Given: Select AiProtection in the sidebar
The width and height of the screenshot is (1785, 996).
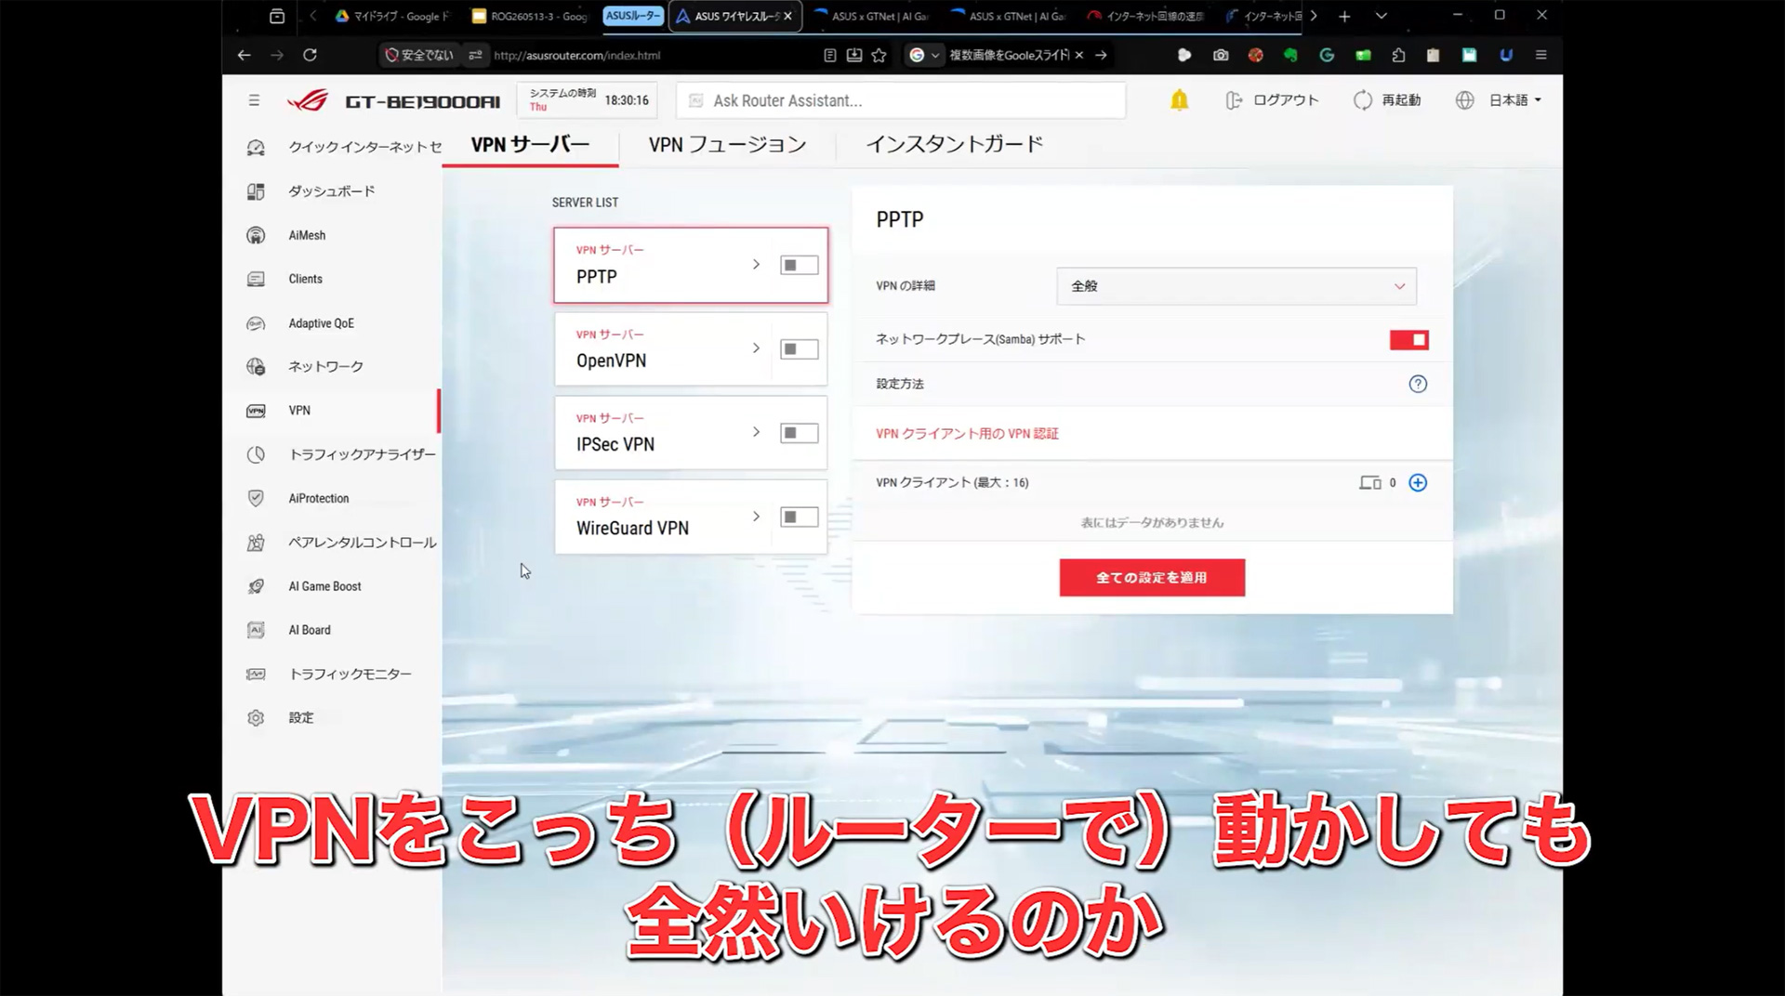Looking at the screenshot, I should [319, 499].
